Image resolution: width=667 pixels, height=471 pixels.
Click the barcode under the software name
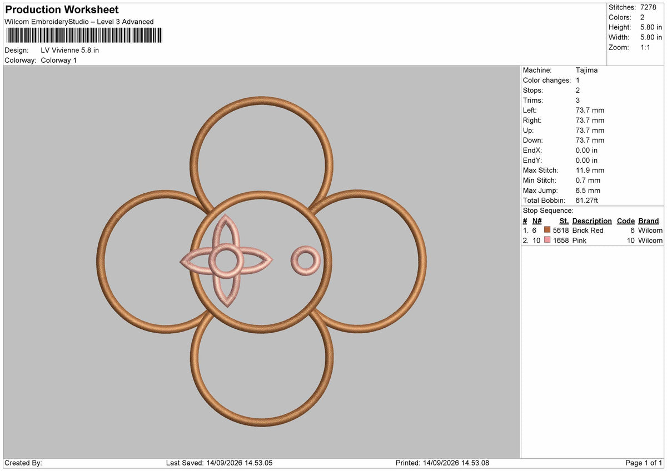[84, 36]
